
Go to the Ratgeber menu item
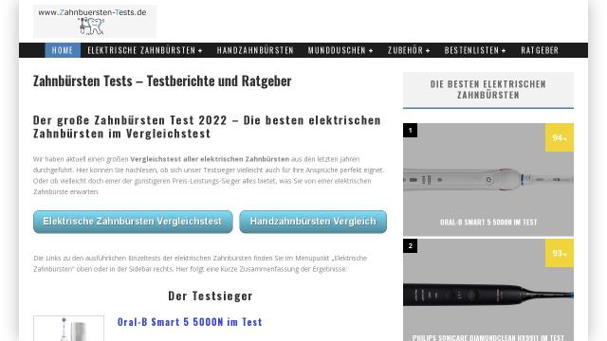click(540, 50)
